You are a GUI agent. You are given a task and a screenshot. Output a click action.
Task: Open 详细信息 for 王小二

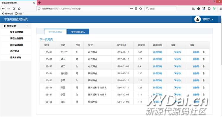pyautogui.click(x=157, y=52)
